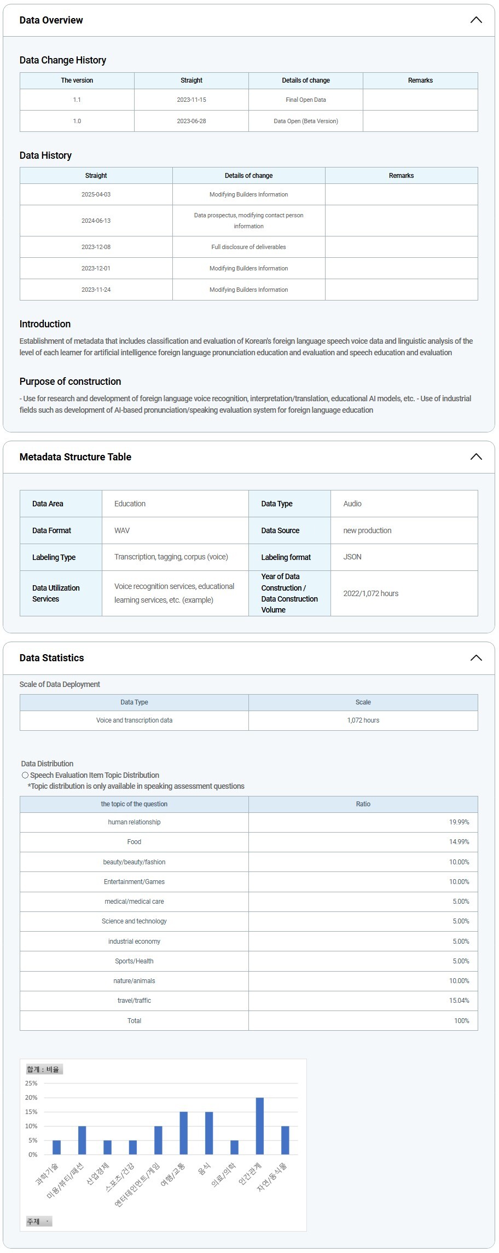Click the JSON labeling format value
This screenshot has width=499, height=1253.
352,557
